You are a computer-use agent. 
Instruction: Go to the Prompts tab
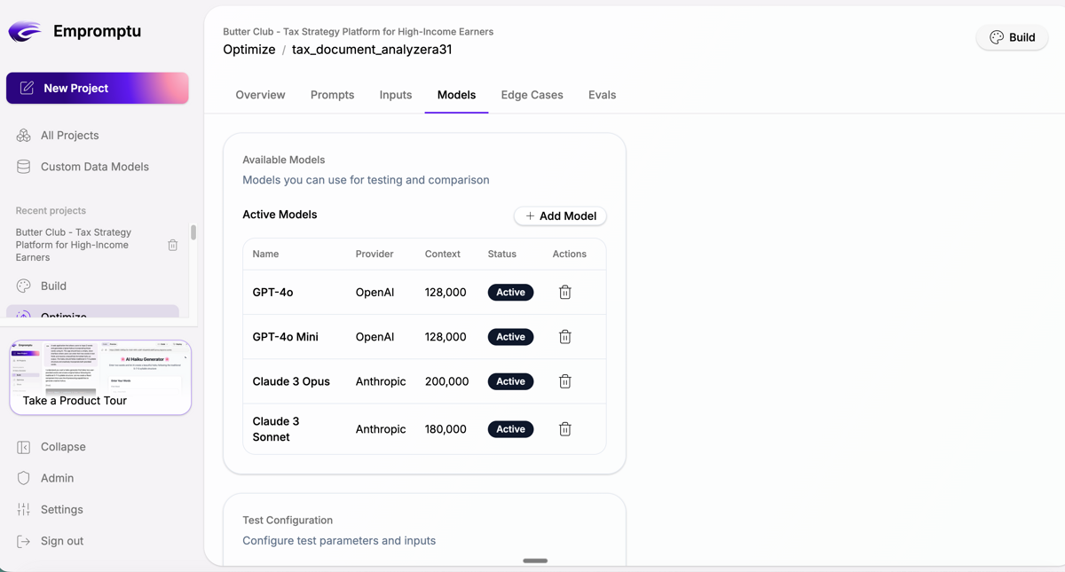click(332, 95)
